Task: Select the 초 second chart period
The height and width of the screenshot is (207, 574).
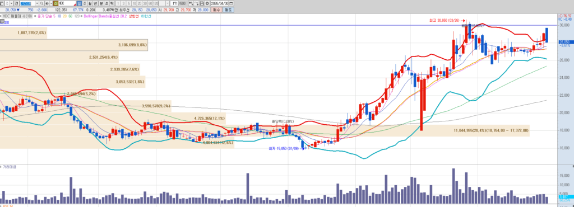Action: click(x=107, y=3)
